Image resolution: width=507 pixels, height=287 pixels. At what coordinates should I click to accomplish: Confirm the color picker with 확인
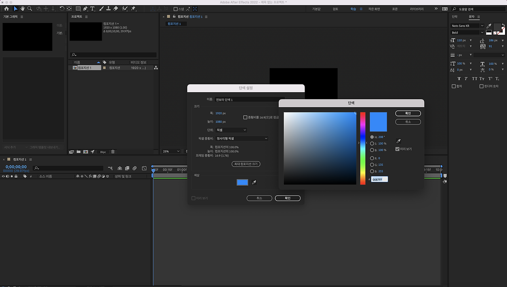click(408, 113)
